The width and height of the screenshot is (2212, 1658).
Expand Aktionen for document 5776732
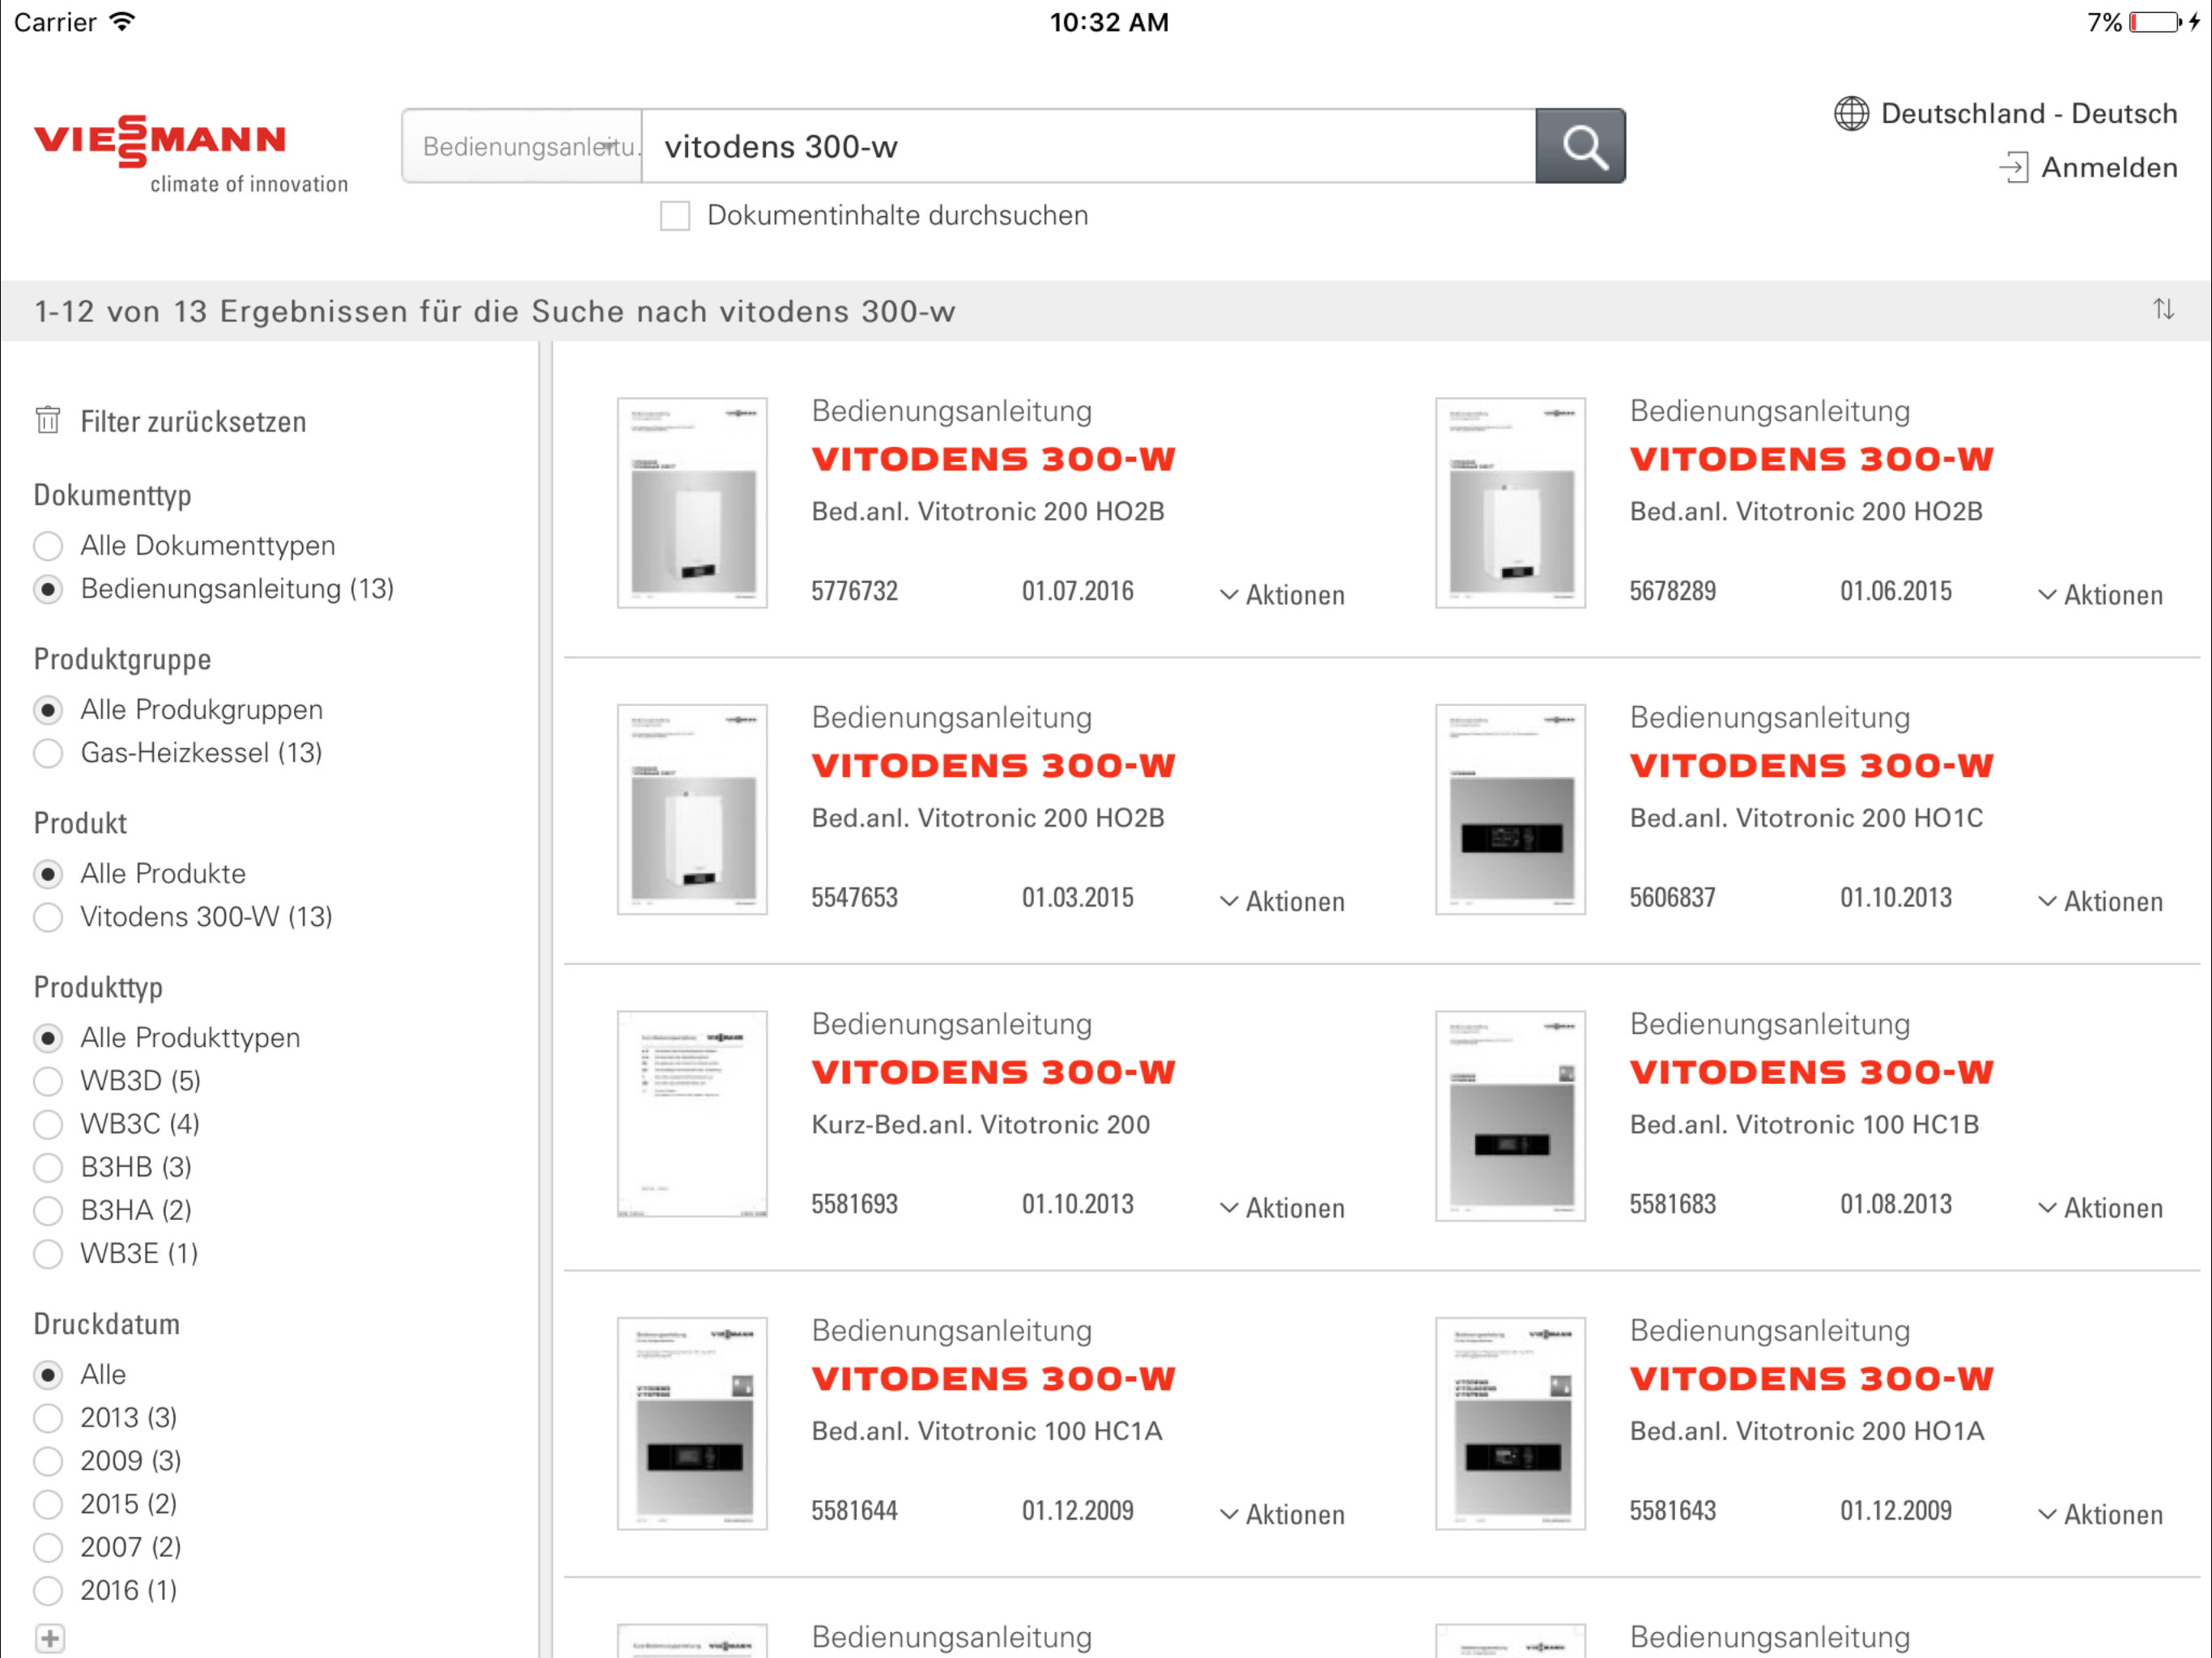pos(1282,595)
